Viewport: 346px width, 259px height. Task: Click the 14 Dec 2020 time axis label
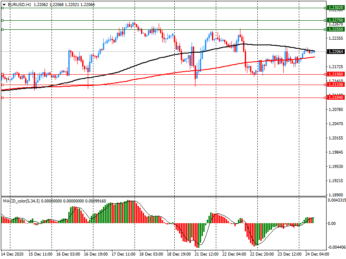[x=12, y=254]
